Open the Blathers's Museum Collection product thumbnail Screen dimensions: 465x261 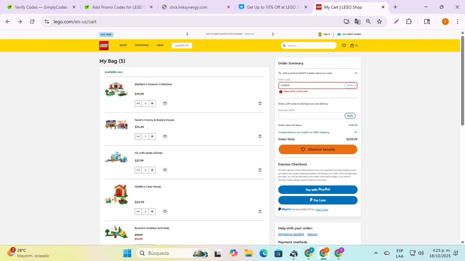point(116,89)
